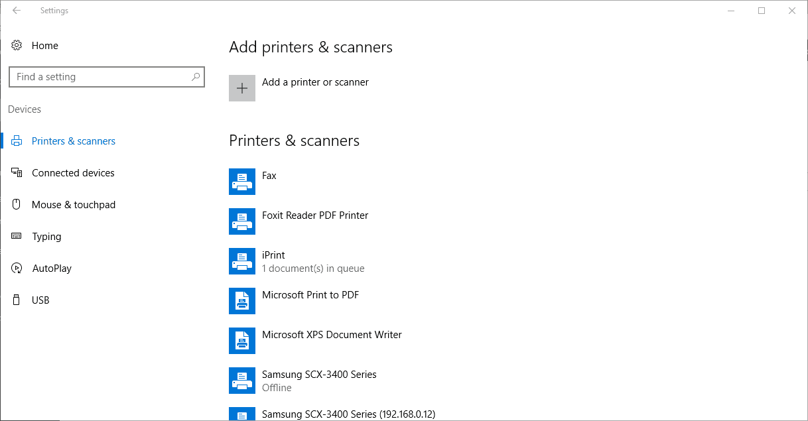The image size is (808, 421).
Task: Open Mouse & touchpad section
Action: point(74,205)
